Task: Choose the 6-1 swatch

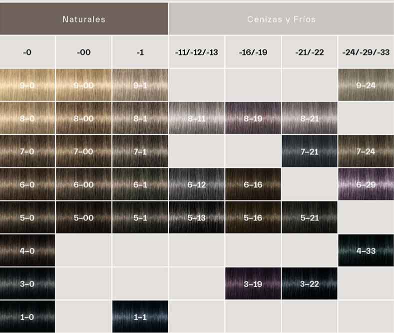Action: click(140, 184)
